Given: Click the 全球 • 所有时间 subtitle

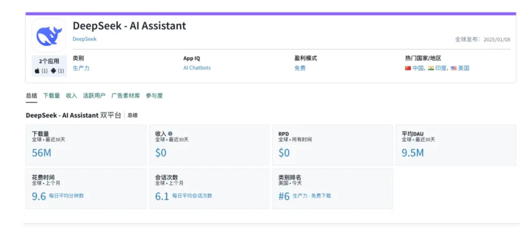Looking at the screenshot, I should (x=295, y=140).
